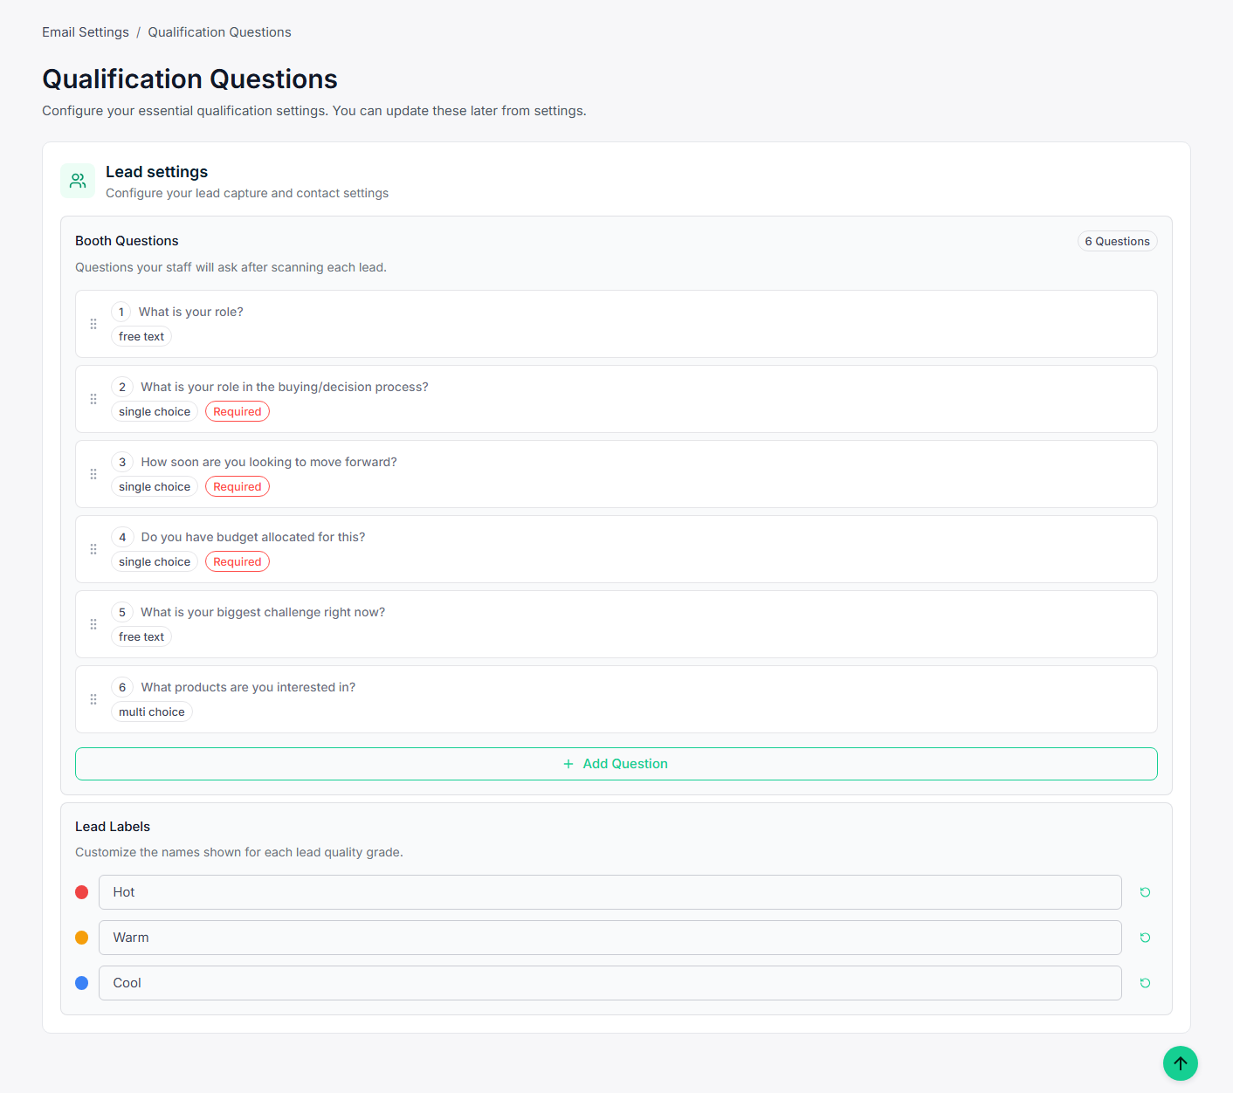Click 'single choice' tag on budget question
Viewport: 1233px width, 1093px height.
pyautogui.click(x=155, y=562)
